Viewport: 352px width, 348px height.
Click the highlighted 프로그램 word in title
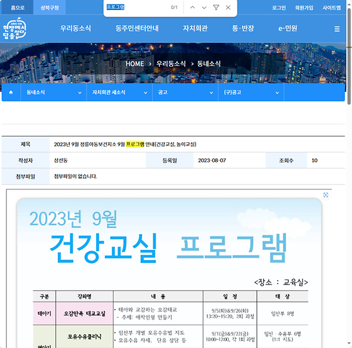coord(135,144)
